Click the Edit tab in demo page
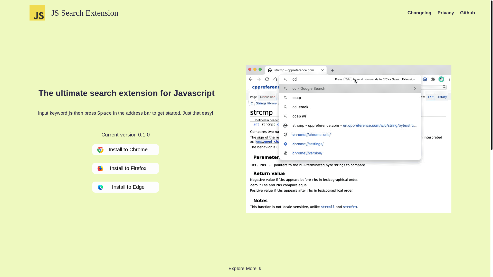Image resolution: width=493 pixels, height=277 pixels. 431,97
